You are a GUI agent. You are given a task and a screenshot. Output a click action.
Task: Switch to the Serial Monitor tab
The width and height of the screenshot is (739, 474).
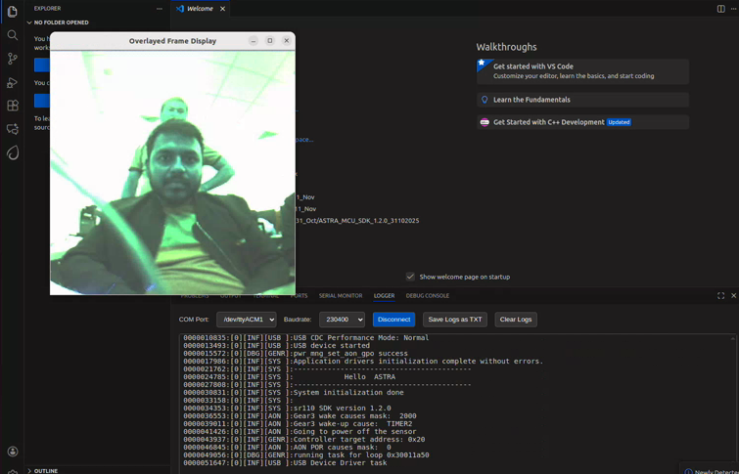point(340,295)
